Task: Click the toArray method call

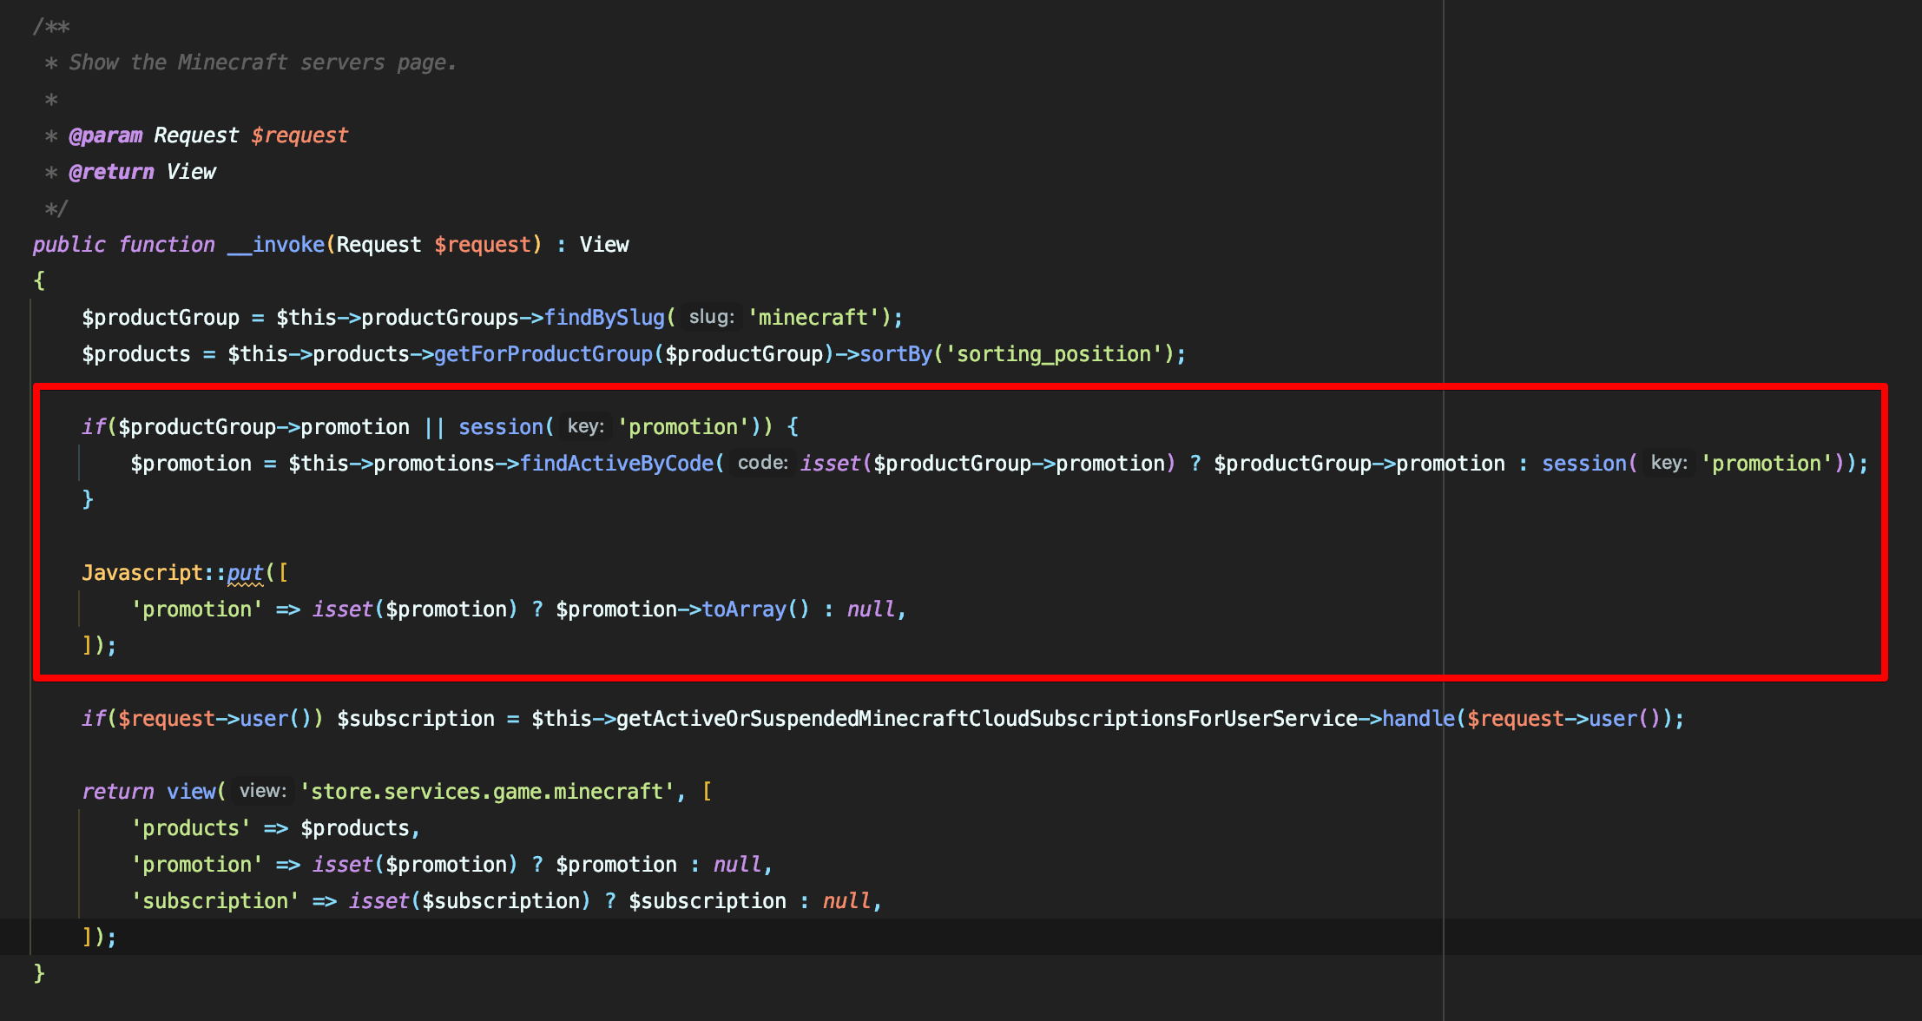Action: coord(744,609)
